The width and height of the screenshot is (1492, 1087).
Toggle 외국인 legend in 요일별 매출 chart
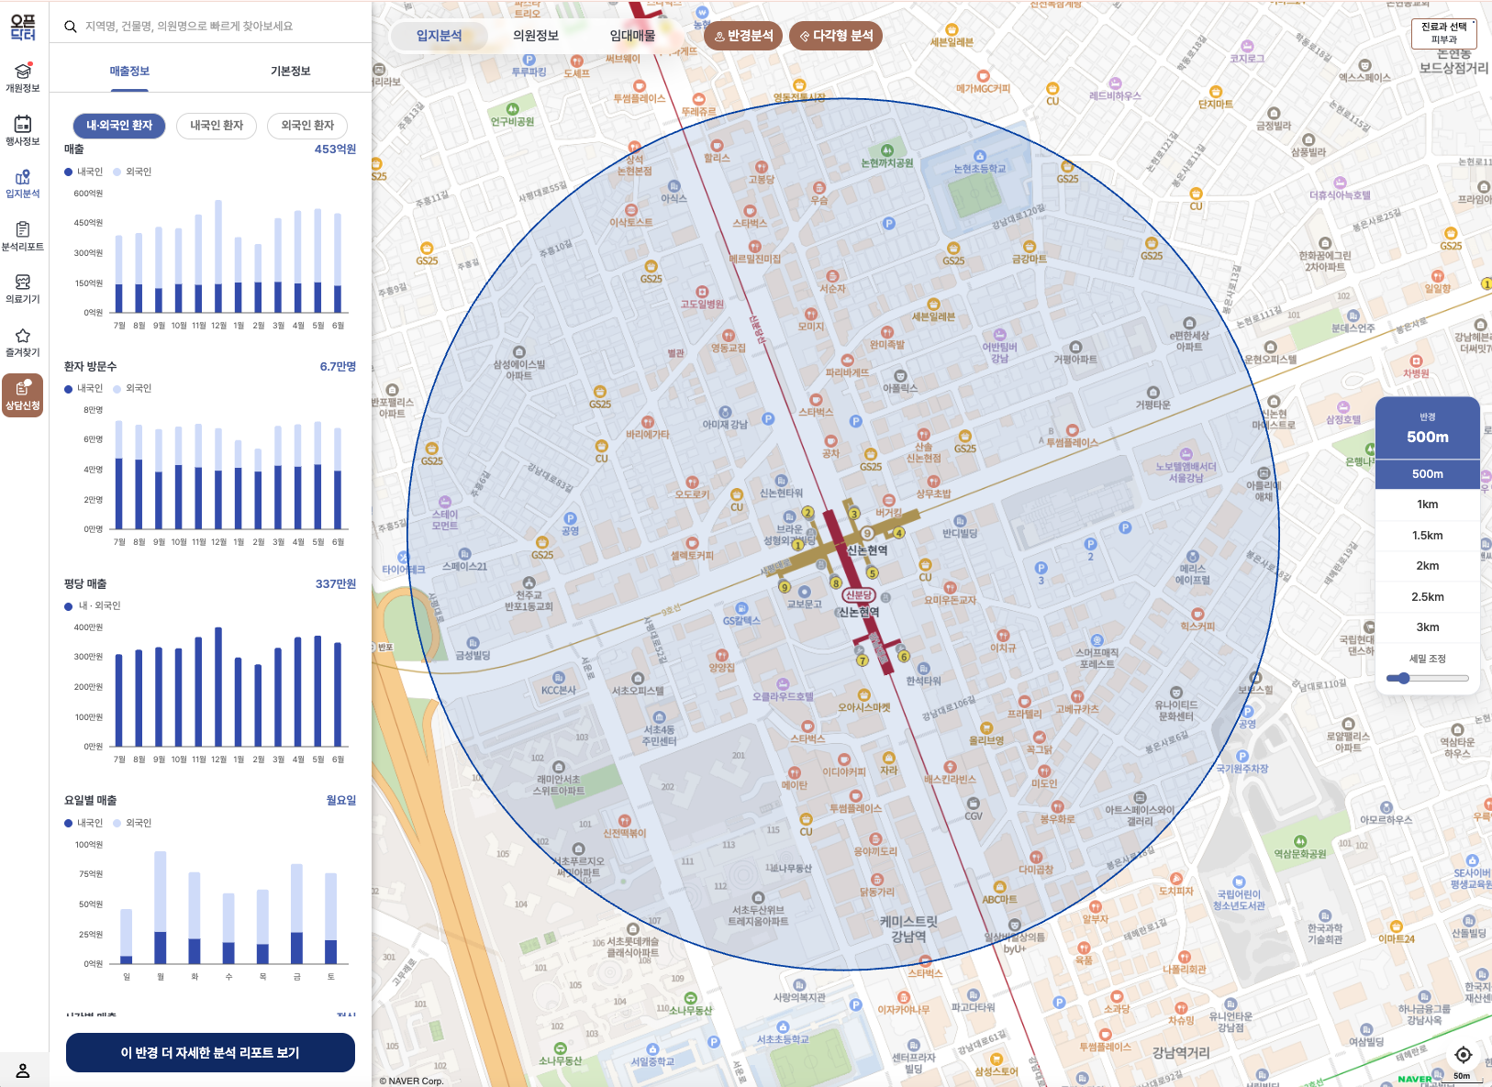[x=132, y=824]
